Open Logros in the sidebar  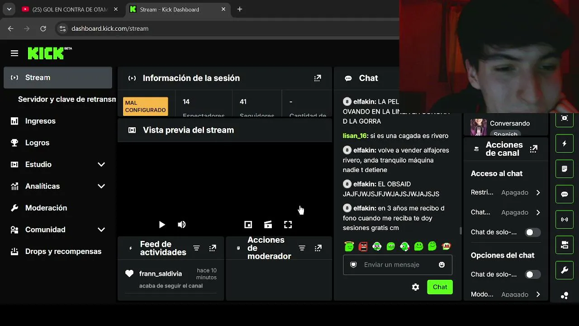(58, 143)
